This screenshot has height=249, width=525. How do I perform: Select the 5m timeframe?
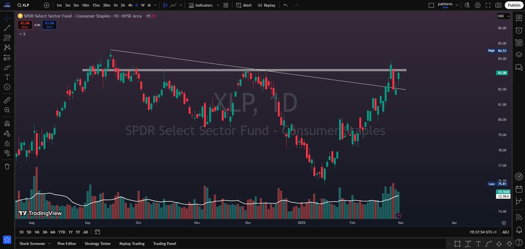click(x=76, y=5)
